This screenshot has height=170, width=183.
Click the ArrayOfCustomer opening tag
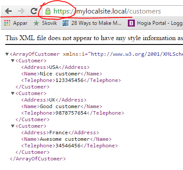[35, 54]
